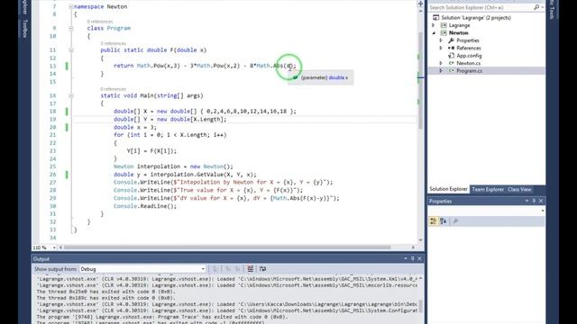This screenshot has height=324, width=577.
Task: Click the References node icon
Action: (x=451, y=48)
